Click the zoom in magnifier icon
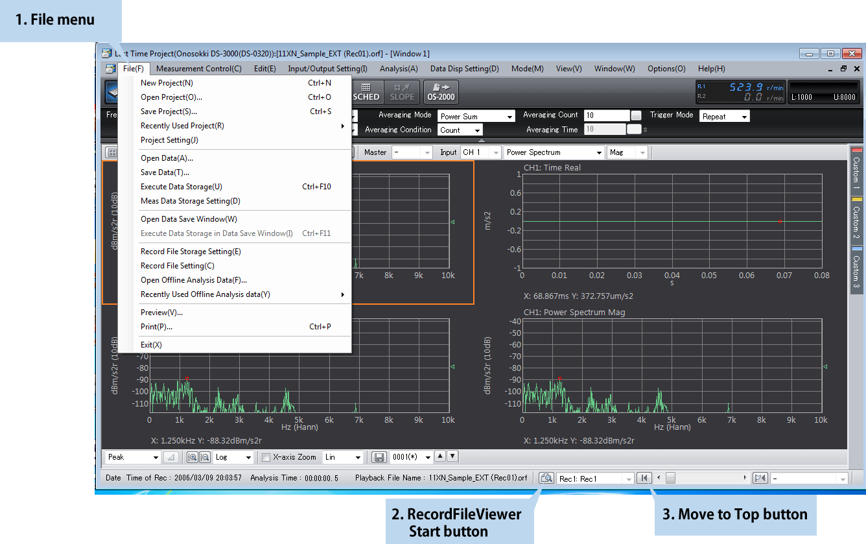 (x=193, y=457)
